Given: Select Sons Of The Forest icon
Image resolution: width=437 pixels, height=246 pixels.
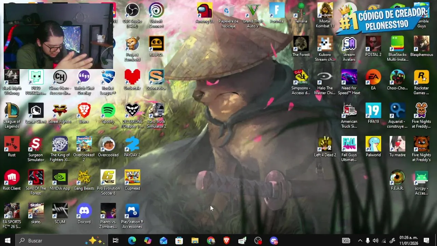Looking at the screenshot, I should point(36,178).
